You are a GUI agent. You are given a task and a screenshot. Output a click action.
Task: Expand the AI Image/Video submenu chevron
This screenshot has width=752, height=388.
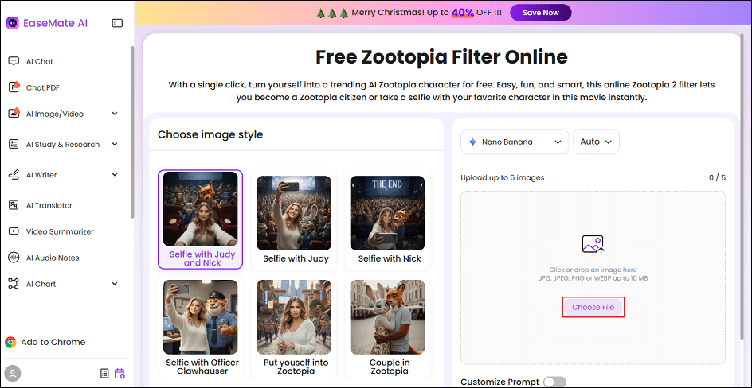pyautogui.click(x=115, y=114)
